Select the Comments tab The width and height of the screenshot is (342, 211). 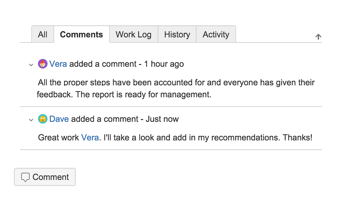pyautogui.click(x=81, y=35)
